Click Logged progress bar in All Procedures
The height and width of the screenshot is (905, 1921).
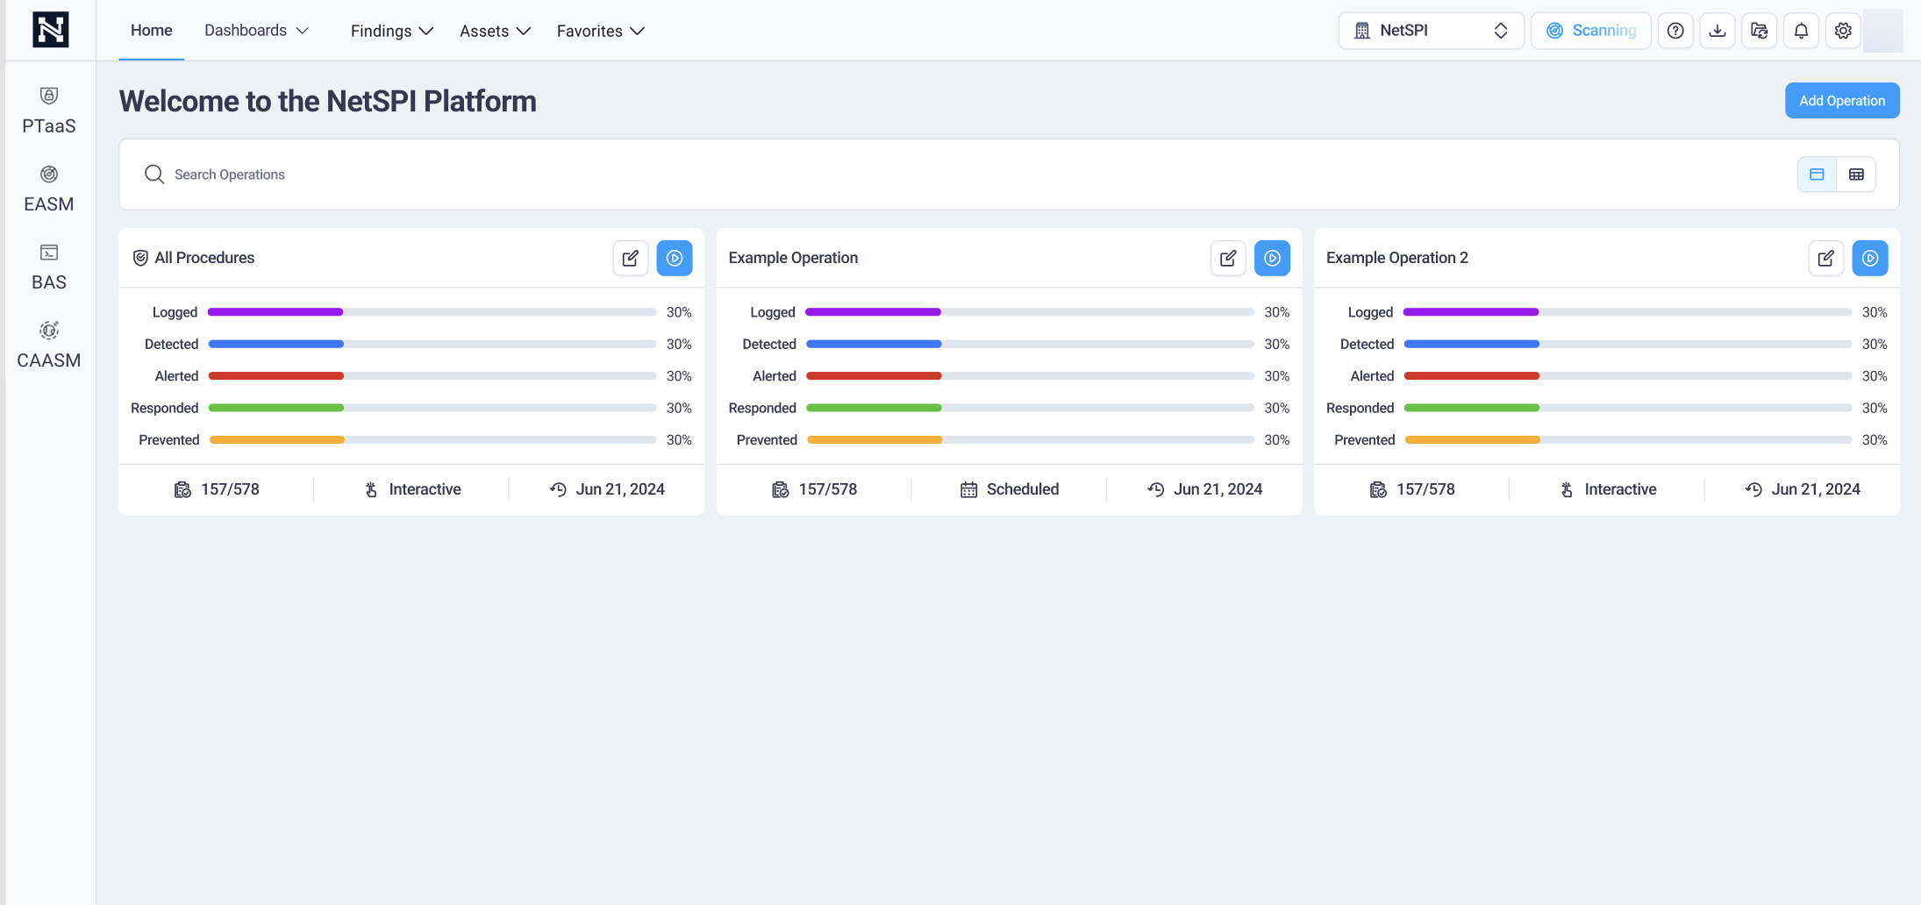tap(432, 312)
